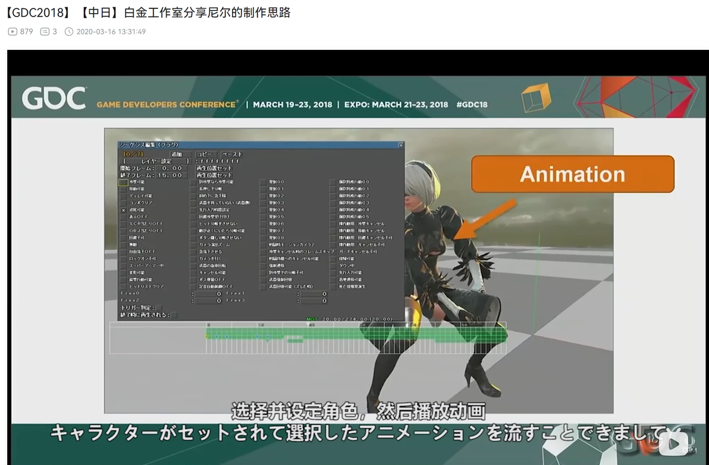Click the Free3 value field
The height and width of the screenshot is (465, 709).
pos(313,300)
